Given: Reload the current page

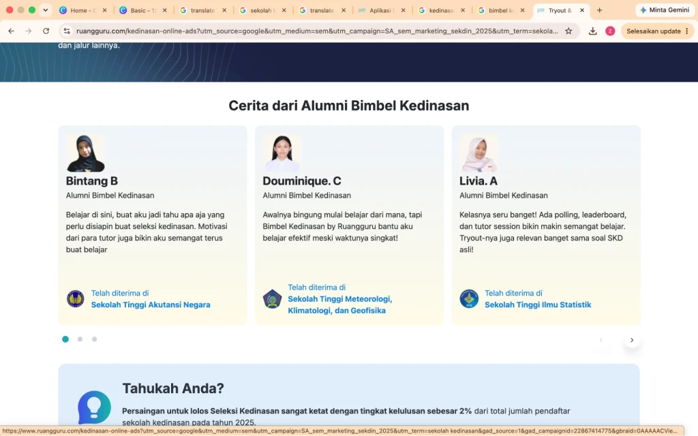Looking at the screenshot, I should pyautogui.click(x=46, y=31).
